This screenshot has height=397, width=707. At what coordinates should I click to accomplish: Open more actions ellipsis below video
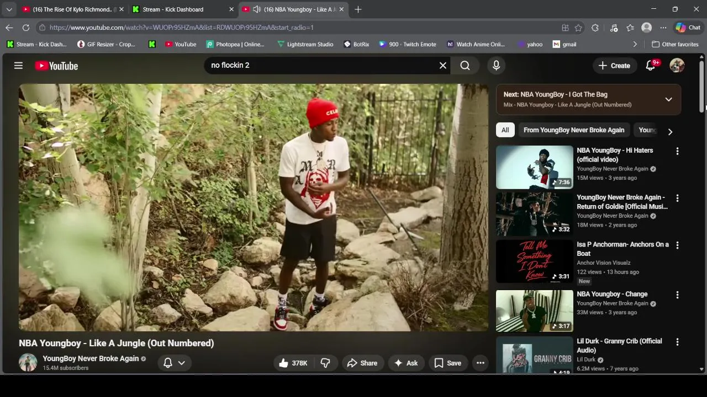click(481, 363)
